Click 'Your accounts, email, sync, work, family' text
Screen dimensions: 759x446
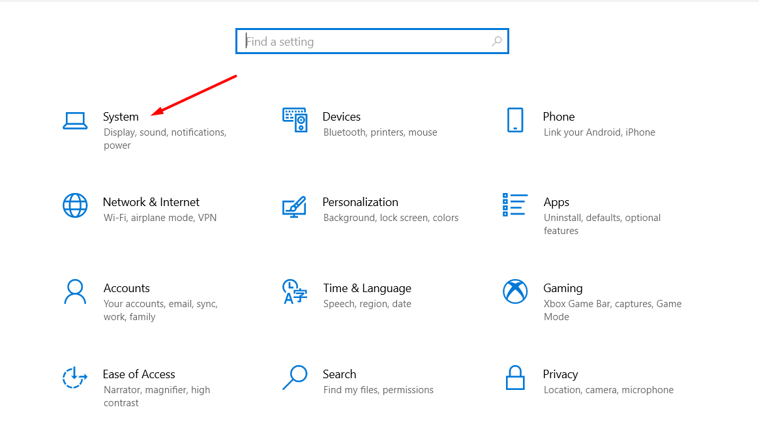click(x=160, y=310)
